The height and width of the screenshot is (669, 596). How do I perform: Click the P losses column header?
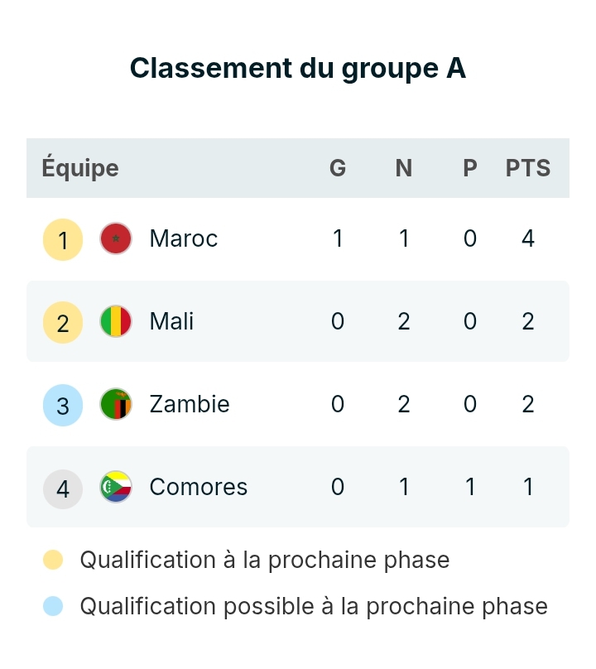470,168
